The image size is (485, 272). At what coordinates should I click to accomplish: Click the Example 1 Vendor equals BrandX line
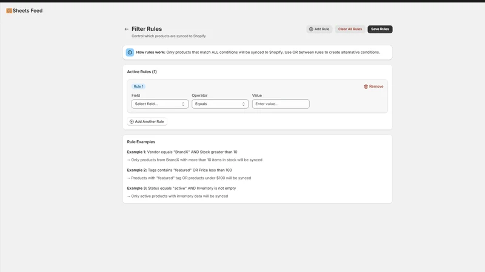(182, 152)
